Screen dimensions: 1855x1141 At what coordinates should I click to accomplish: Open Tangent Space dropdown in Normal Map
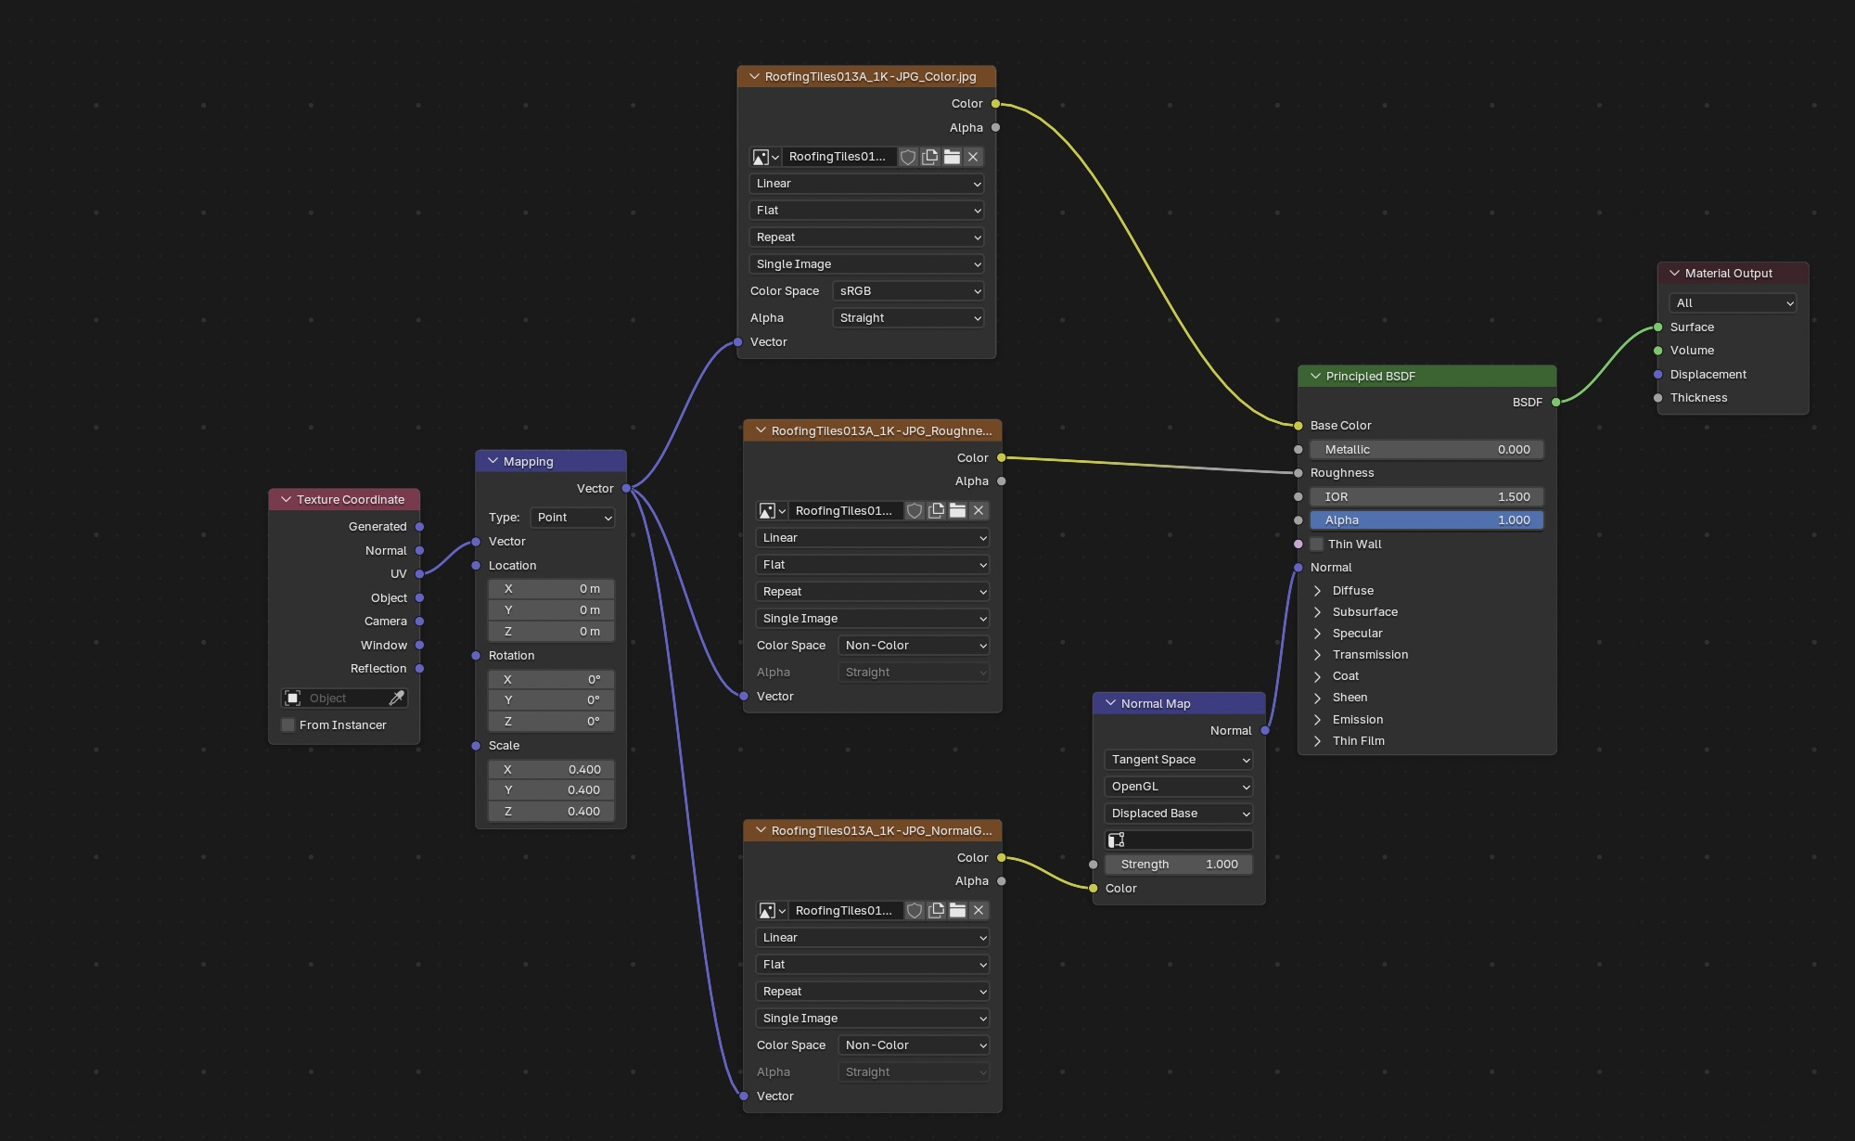point(1178,760)
